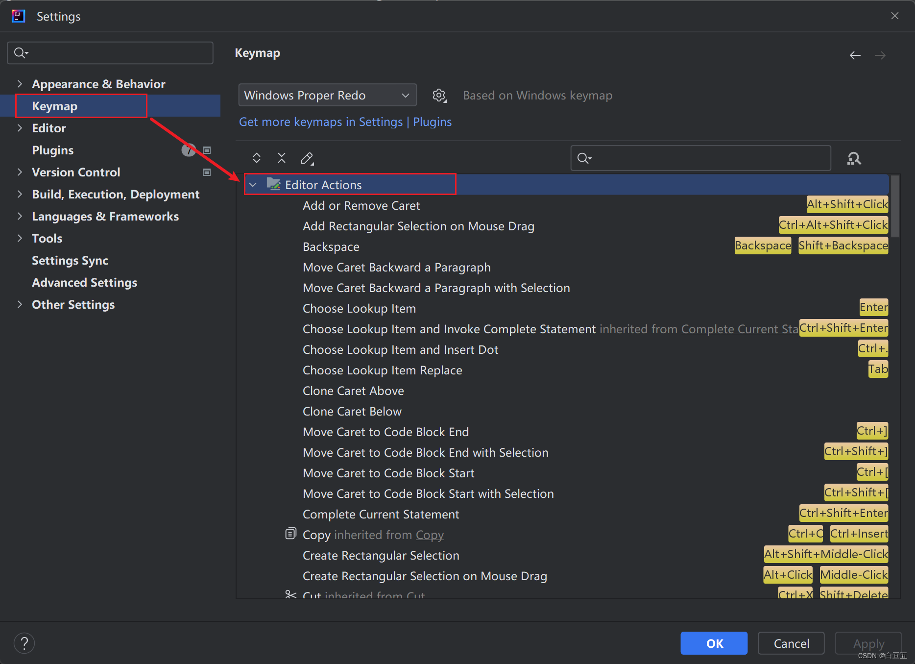
Task: Select Plugins in the settings sidebar
Action: point(52,150)
